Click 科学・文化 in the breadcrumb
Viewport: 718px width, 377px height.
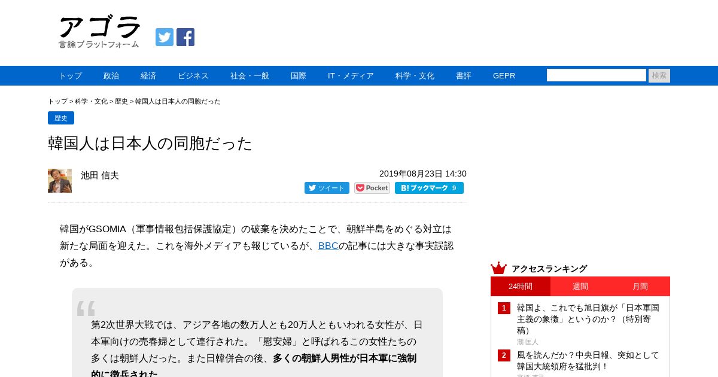[91, 102]
